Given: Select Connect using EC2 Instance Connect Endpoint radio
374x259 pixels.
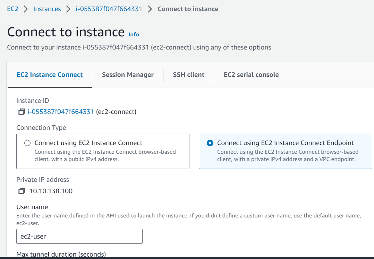Looking at the screenshot, I should point(210,143).
